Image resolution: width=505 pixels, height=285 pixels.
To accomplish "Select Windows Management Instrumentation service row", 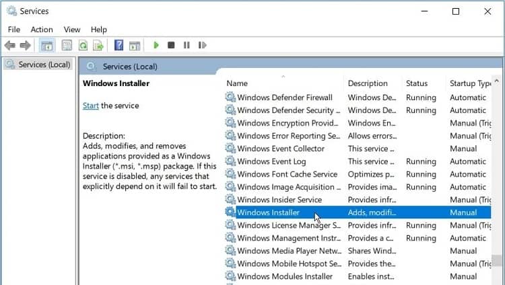I will [358, 238].
